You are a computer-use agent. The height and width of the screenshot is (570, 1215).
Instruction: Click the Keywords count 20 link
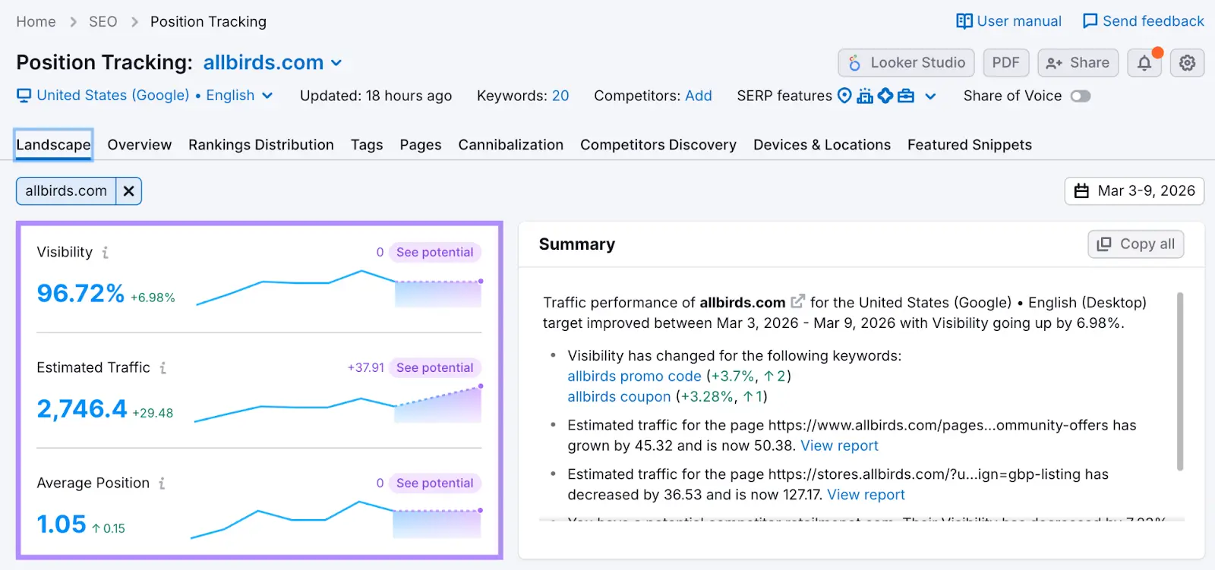pyautogui.click(x=560, y=96)
